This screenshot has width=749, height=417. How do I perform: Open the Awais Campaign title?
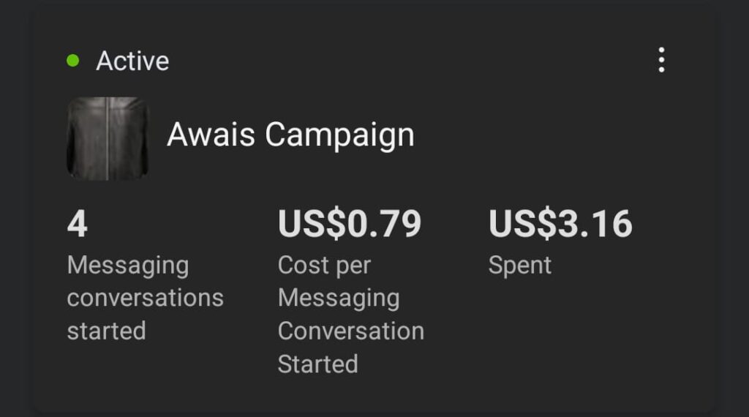[290, 135]
